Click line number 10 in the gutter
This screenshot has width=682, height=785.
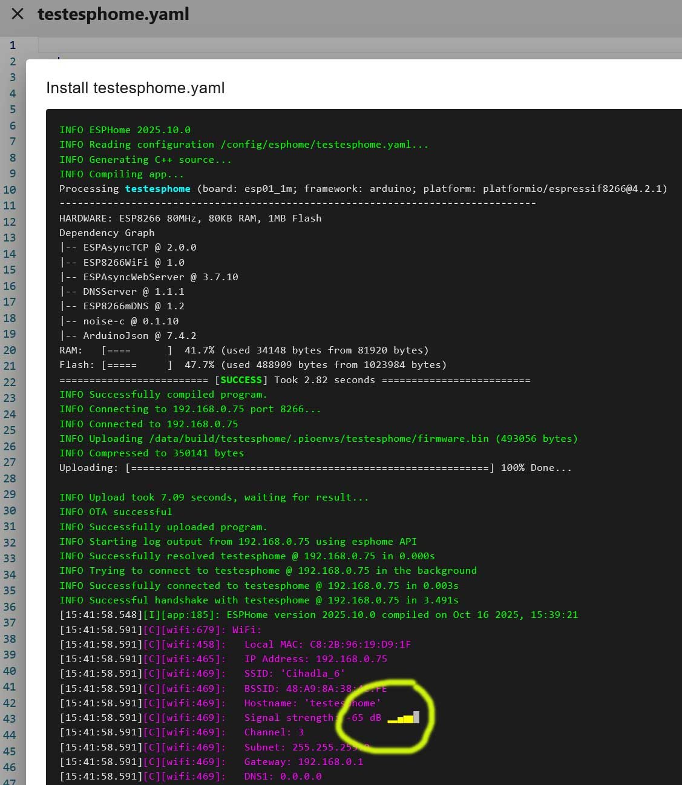pyautogui.click(x=10, y=189)
